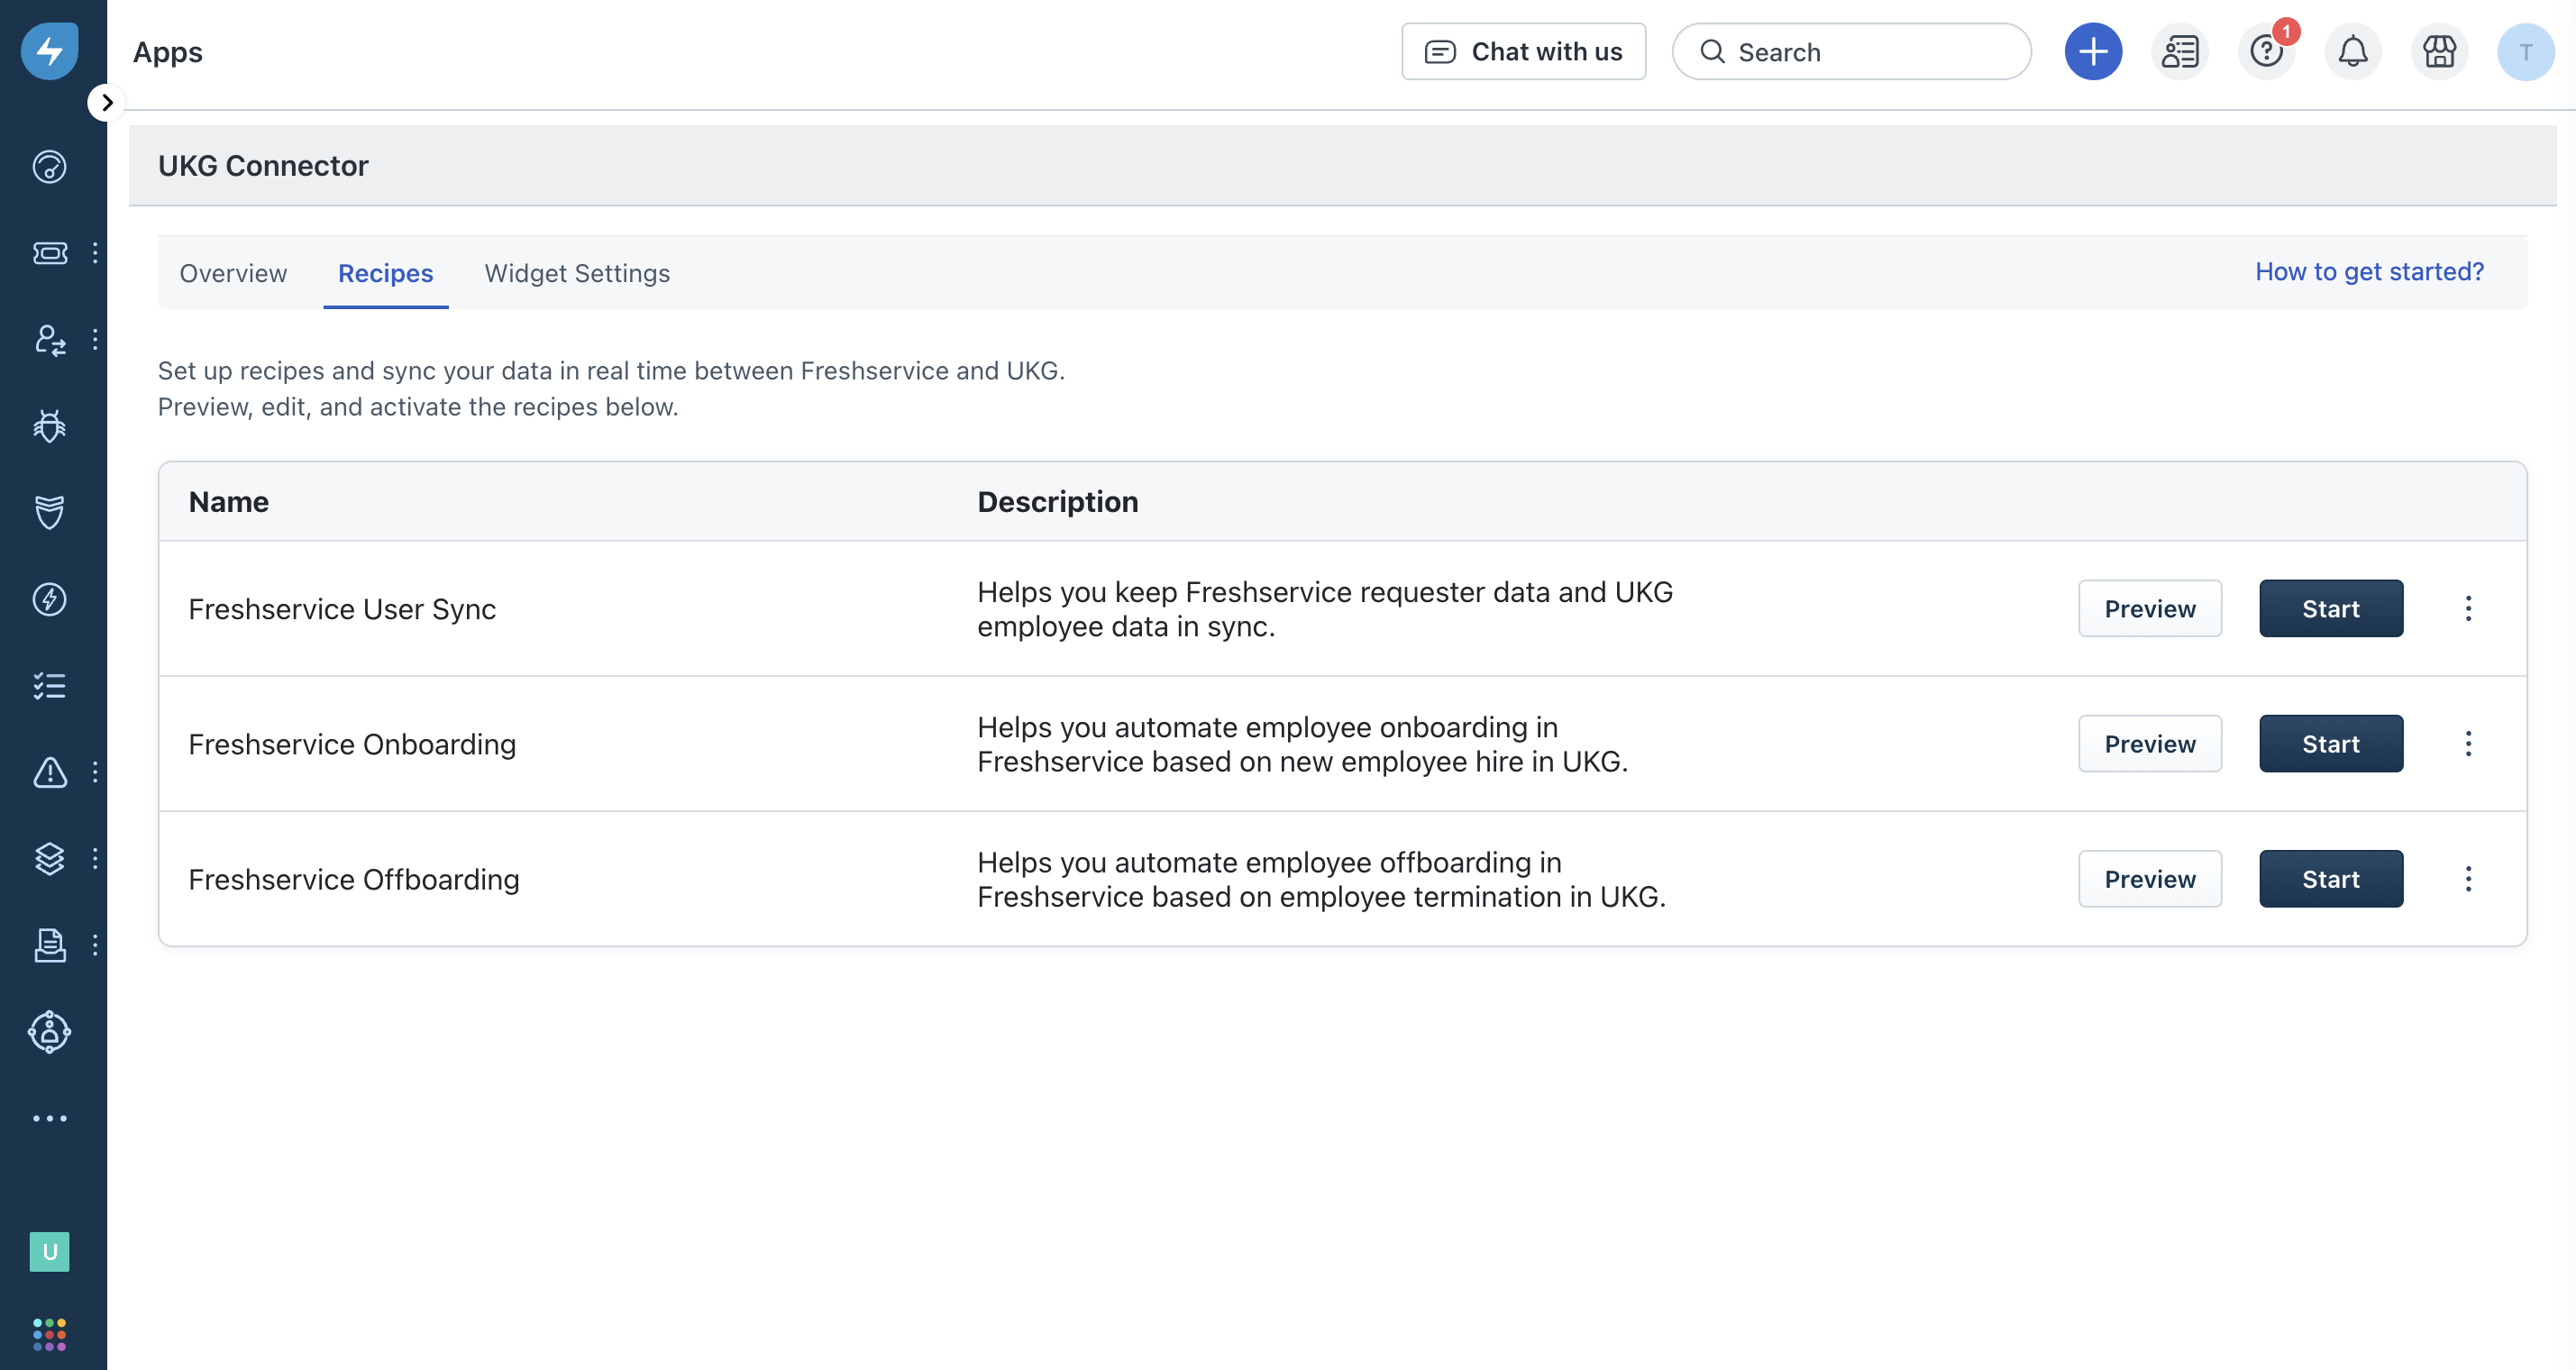Open the Freshworks app switcher grid icon
Image resolution: width=2576 pixels, height=1370 pixels.
[x=49, y=1334]
